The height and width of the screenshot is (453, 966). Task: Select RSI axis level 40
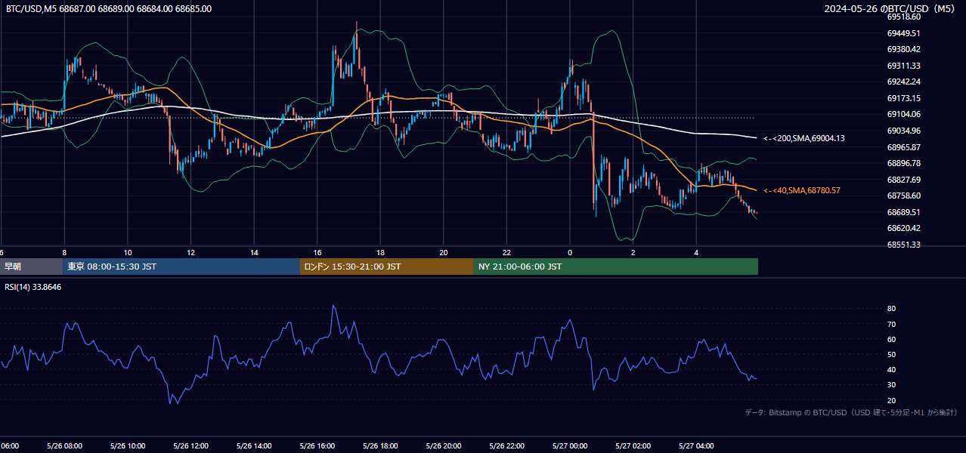pos(891,369)
